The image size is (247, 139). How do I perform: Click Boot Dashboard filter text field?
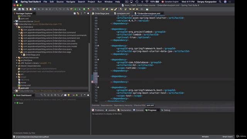coord(51,100)
